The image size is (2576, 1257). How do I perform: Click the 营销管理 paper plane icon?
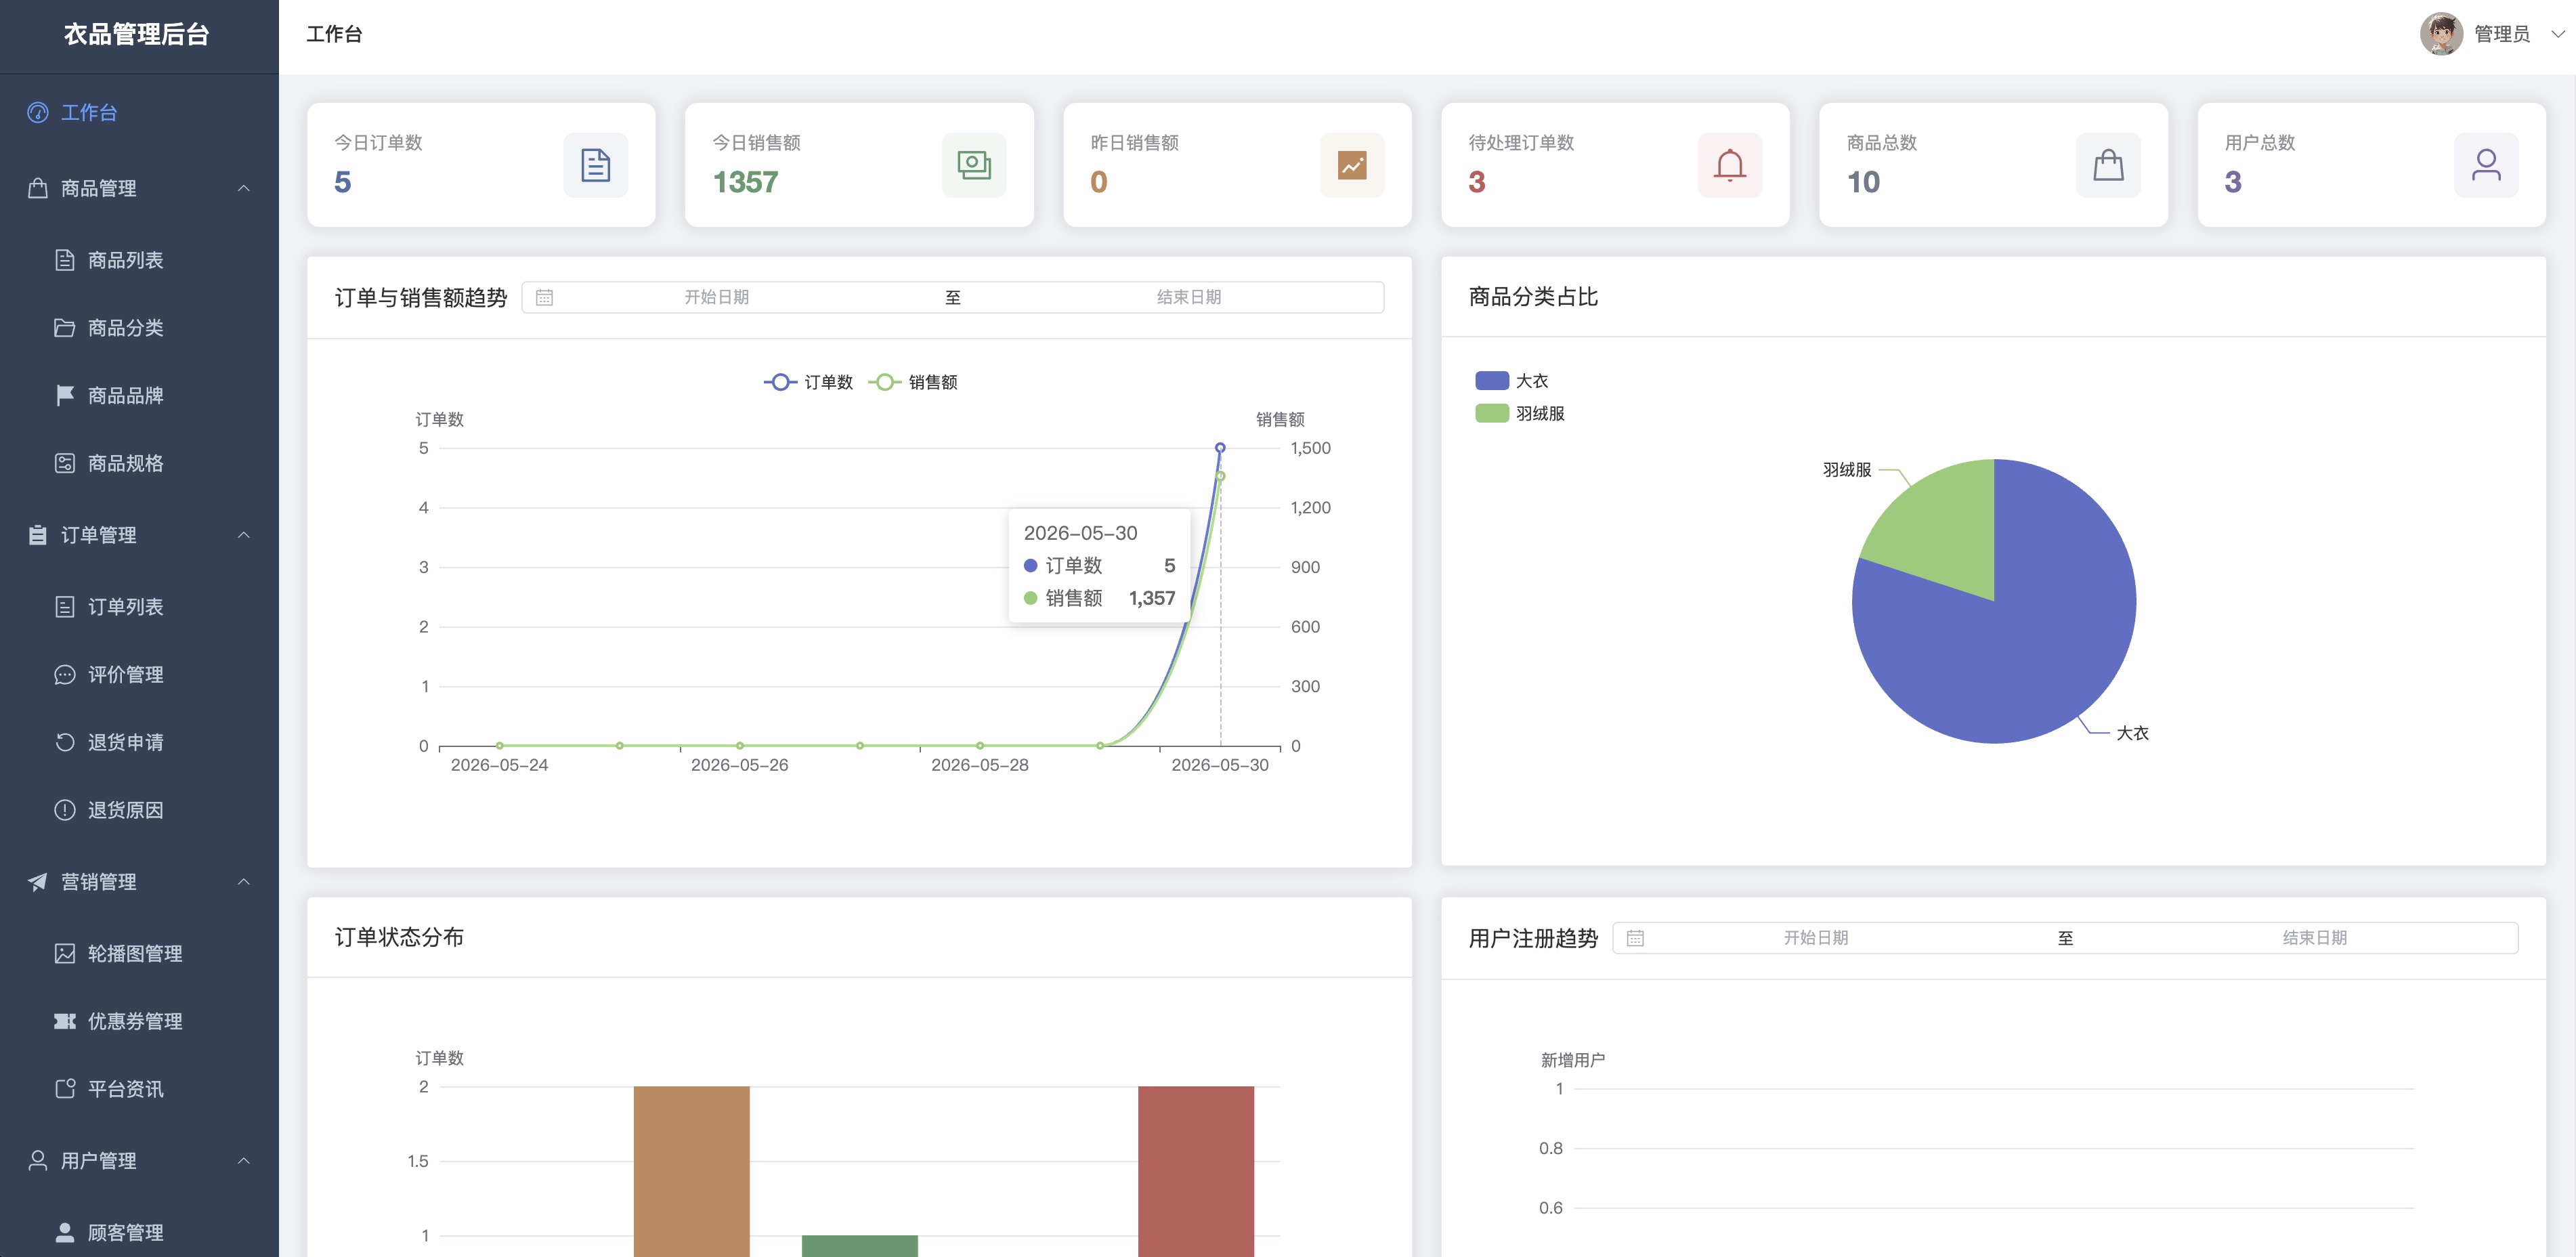tap(38, 882)
